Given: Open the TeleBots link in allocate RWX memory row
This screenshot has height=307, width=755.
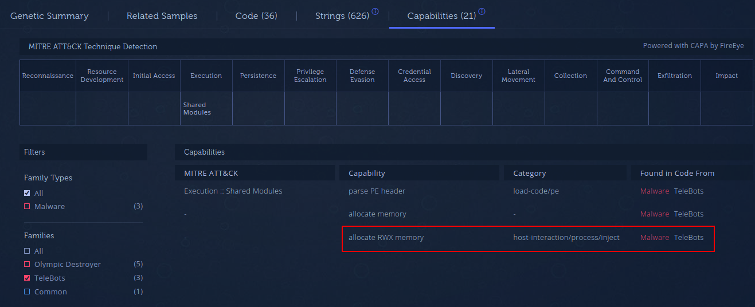Looking at the screenshot, I should point(689,238).
